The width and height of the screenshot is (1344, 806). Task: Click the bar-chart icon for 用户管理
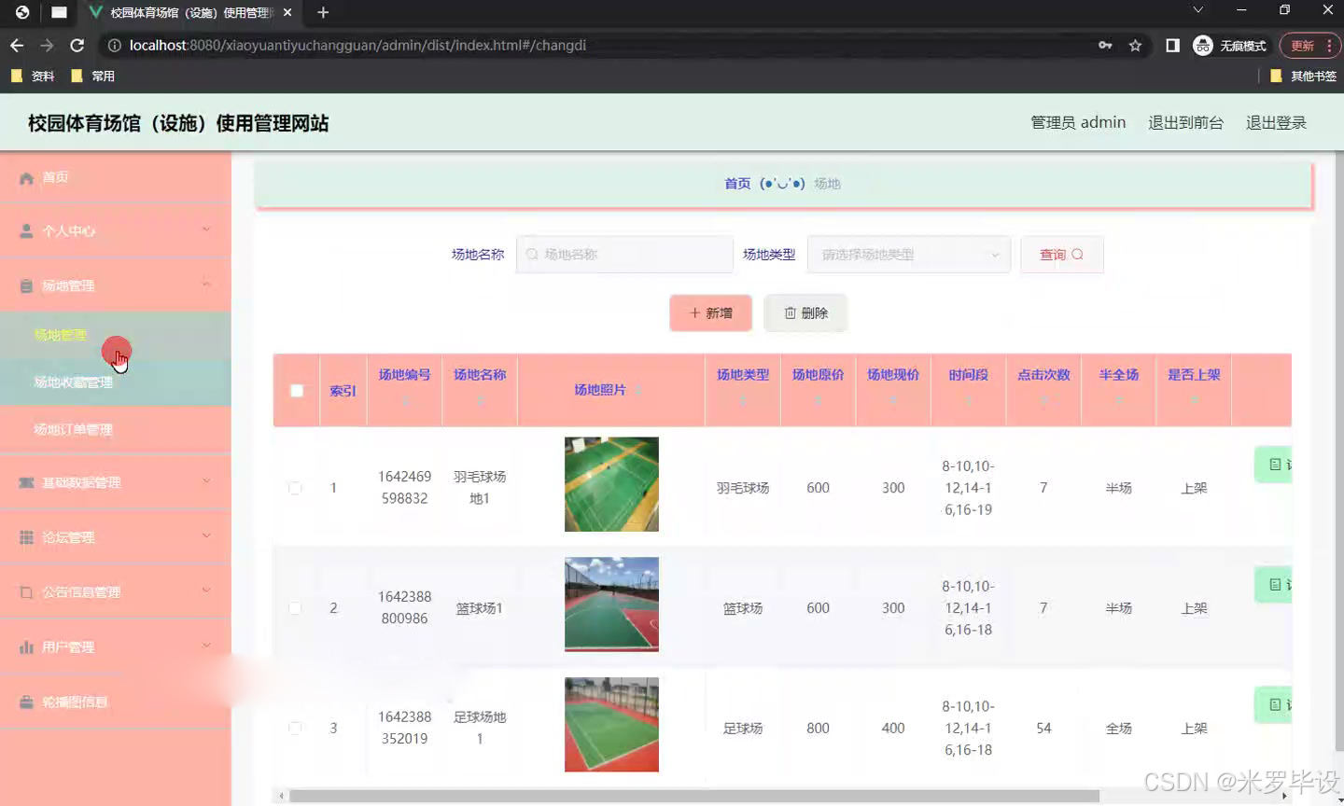[x=25, y=645]
